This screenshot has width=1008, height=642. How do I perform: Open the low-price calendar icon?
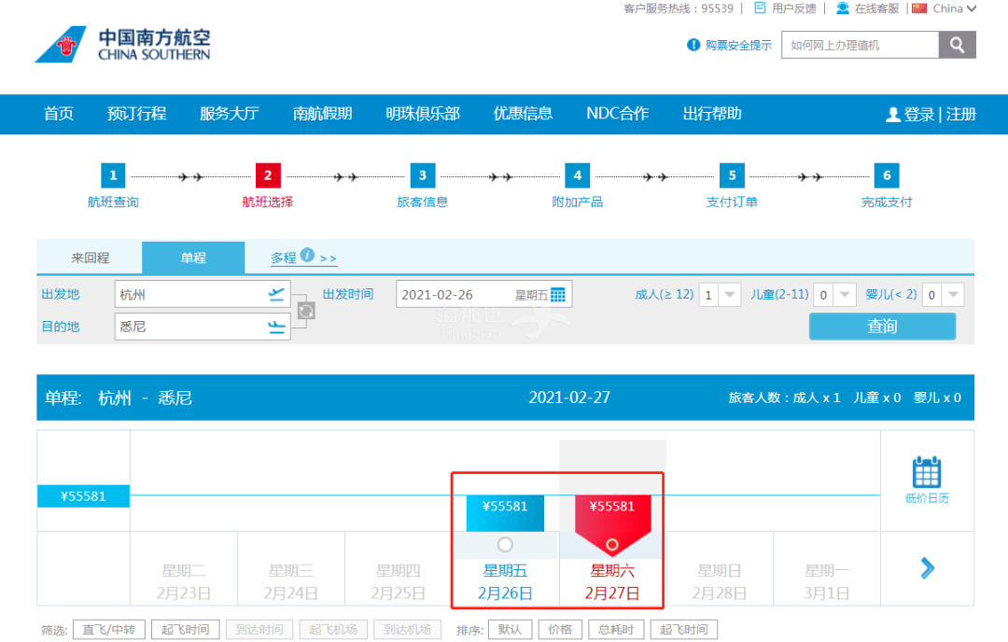tap(926, 473)
